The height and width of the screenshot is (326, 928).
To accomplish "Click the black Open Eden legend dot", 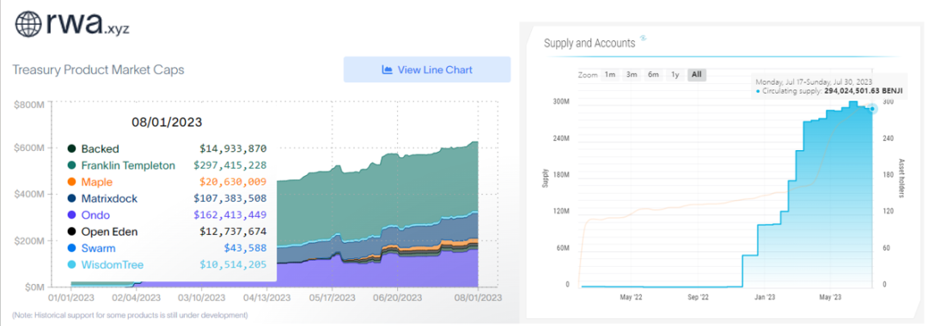I will tap(71, 232).
